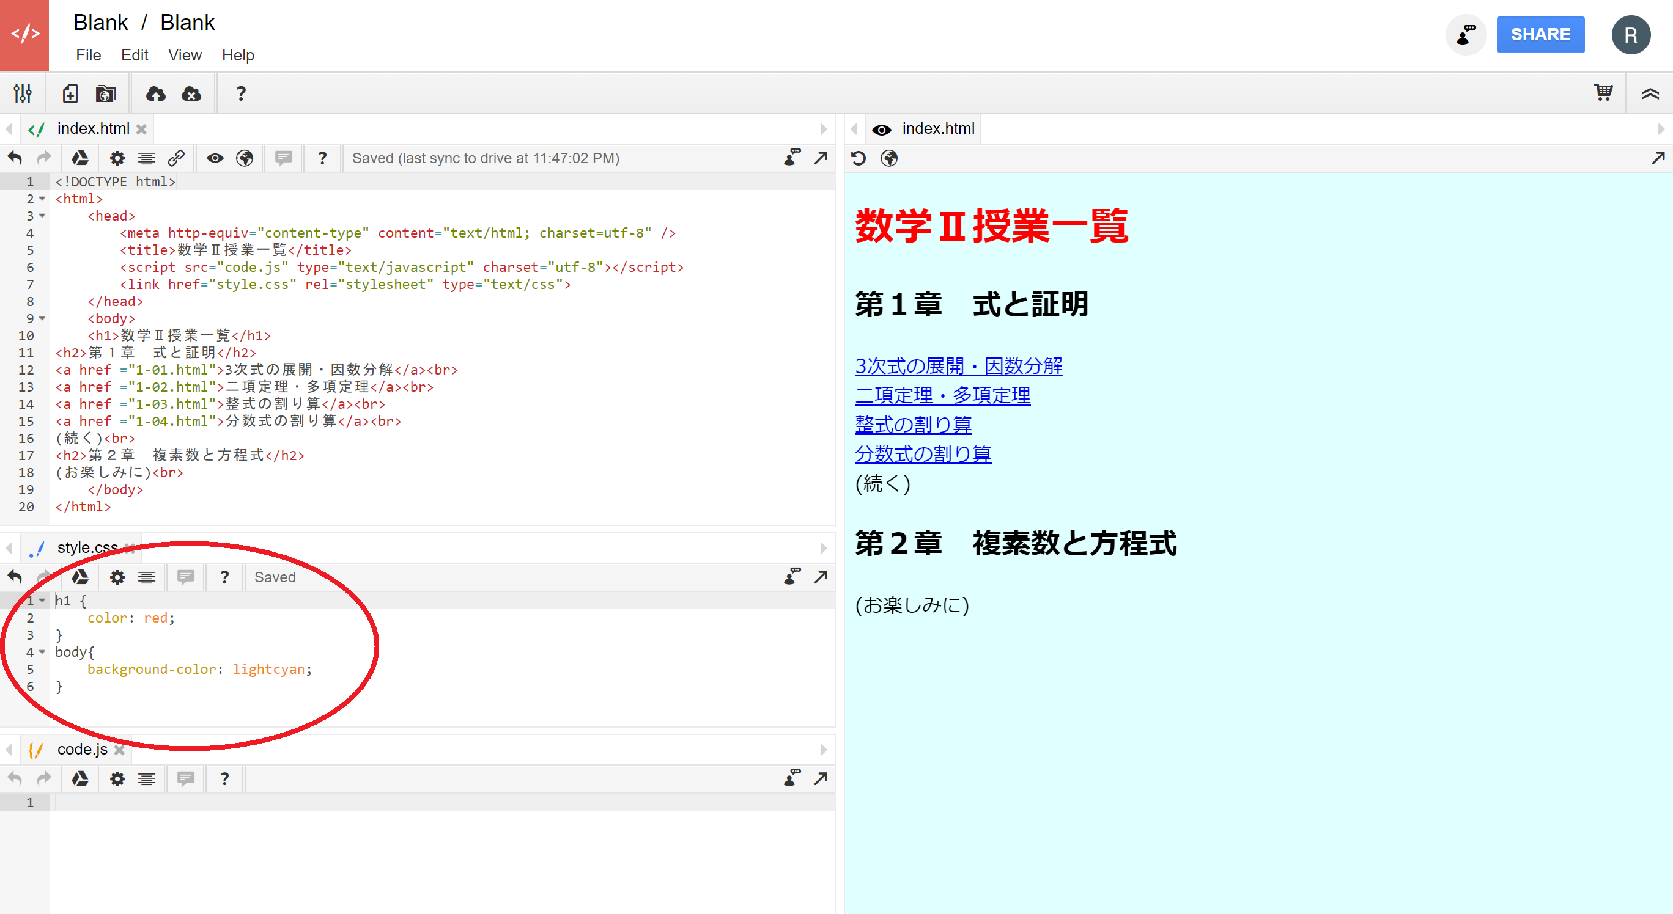Open the View menu

[x=185, y=55]
